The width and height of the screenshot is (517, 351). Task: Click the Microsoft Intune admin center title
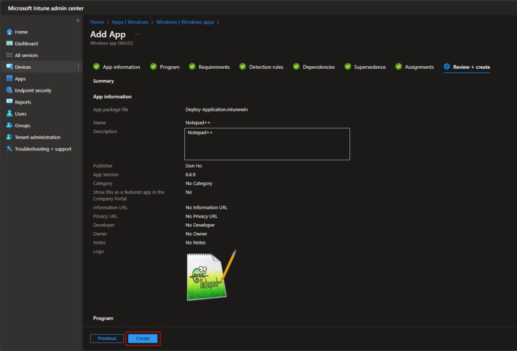pyautogui.click(x=46, y=8)
